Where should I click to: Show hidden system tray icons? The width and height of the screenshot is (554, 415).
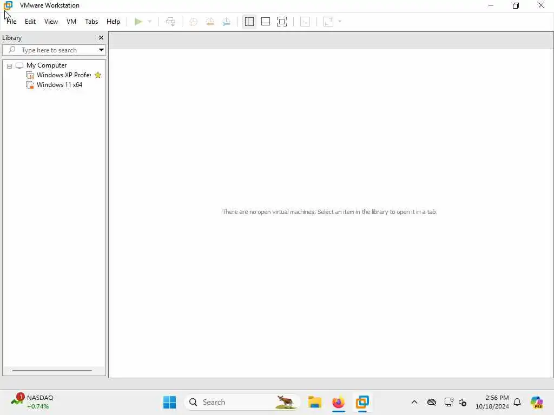(x=414, y=402)
